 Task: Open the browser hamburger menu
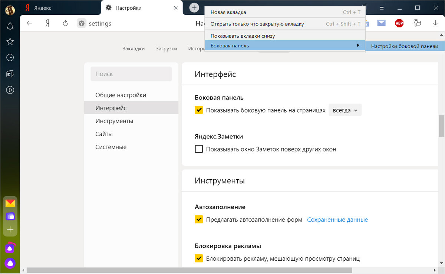point(382,8)
